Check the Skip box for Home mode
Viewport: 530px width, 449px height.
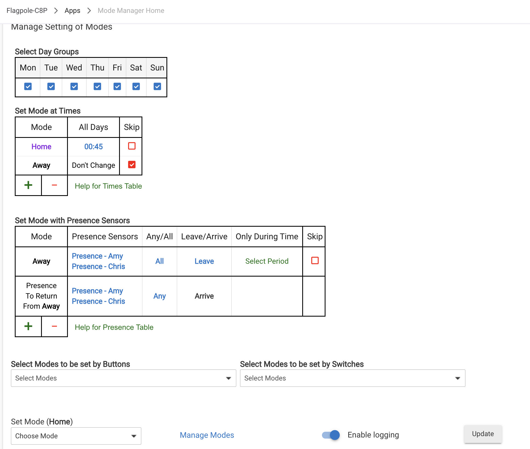[132, 146]
